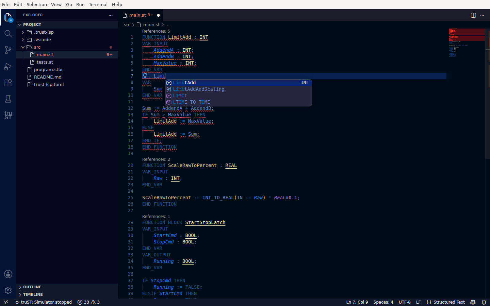Viewport: 490px width, 306px height.
Task: Open the Source Control view icon
Action: coord(8,50)
